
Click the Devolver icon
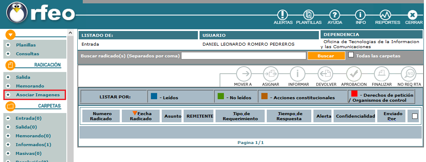(x=326, y=74)
